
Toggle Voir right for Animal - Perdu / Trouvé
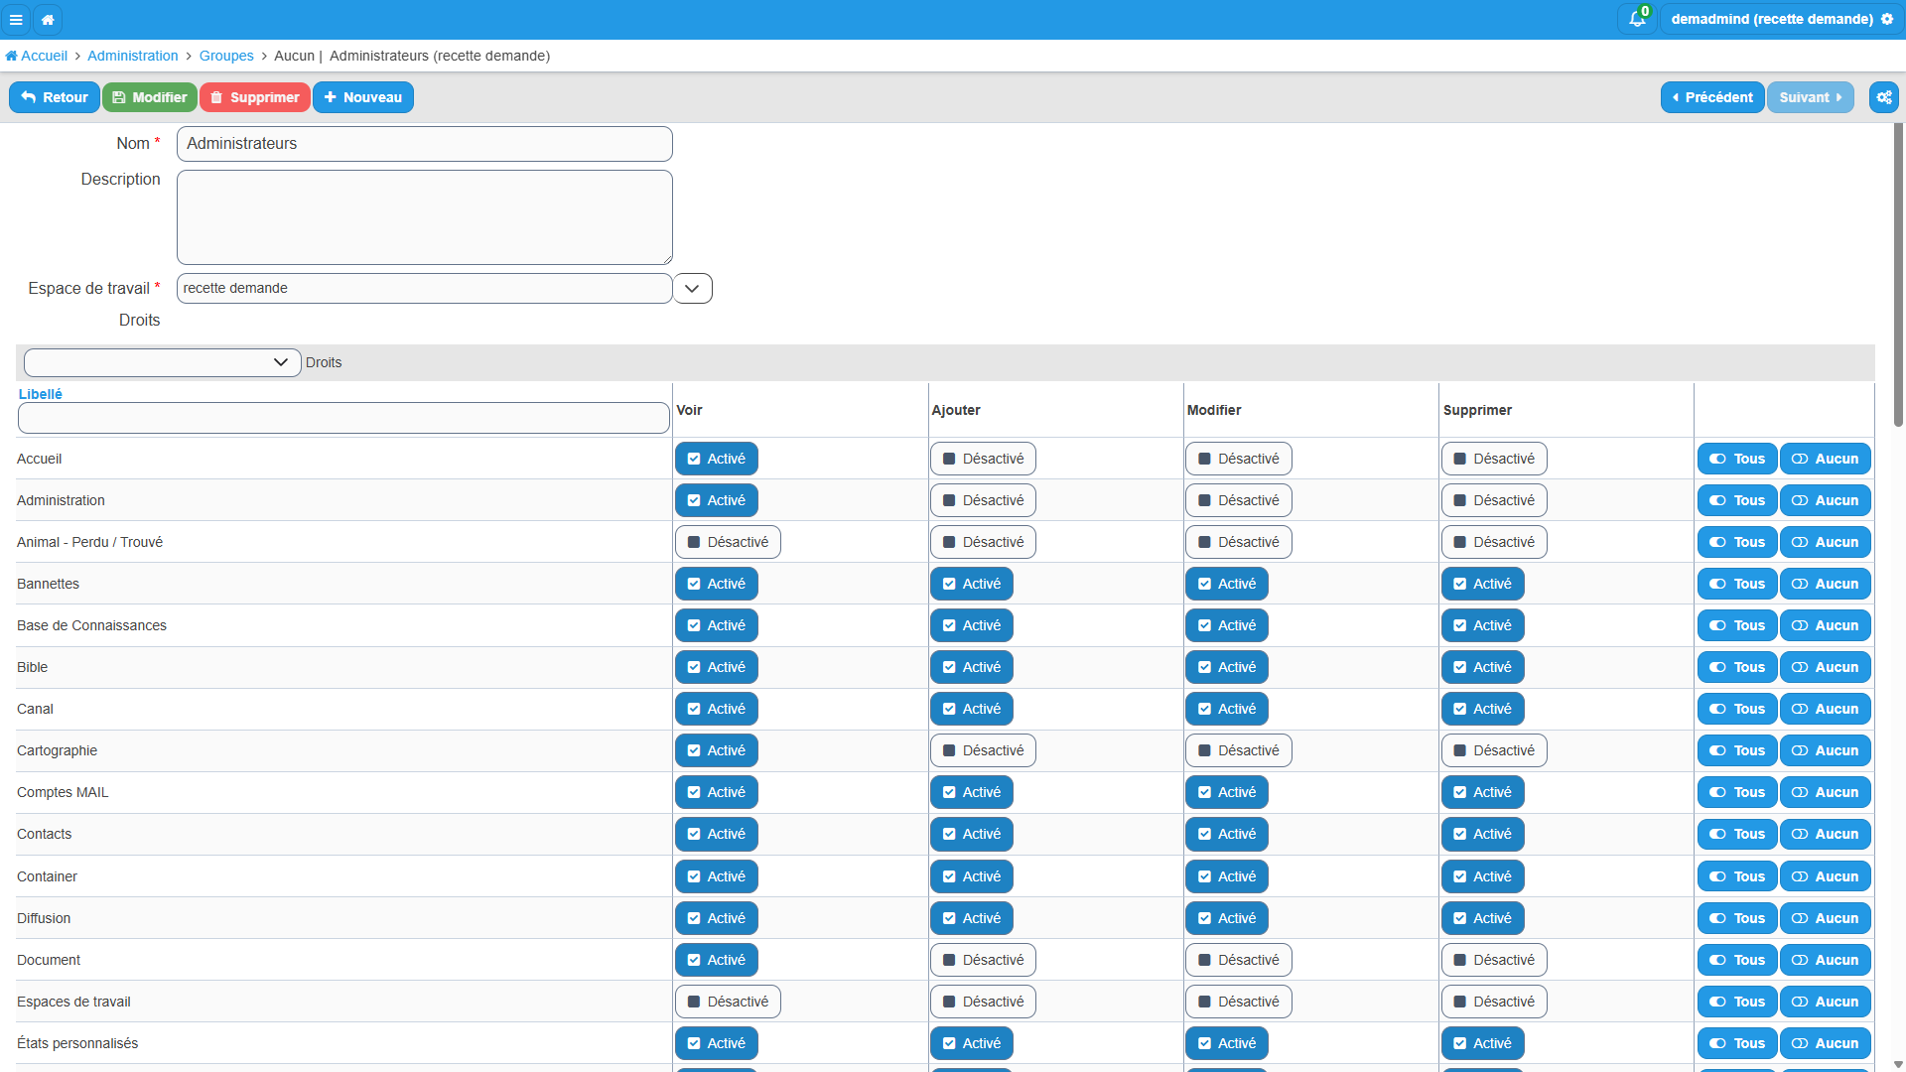point(728,542)
